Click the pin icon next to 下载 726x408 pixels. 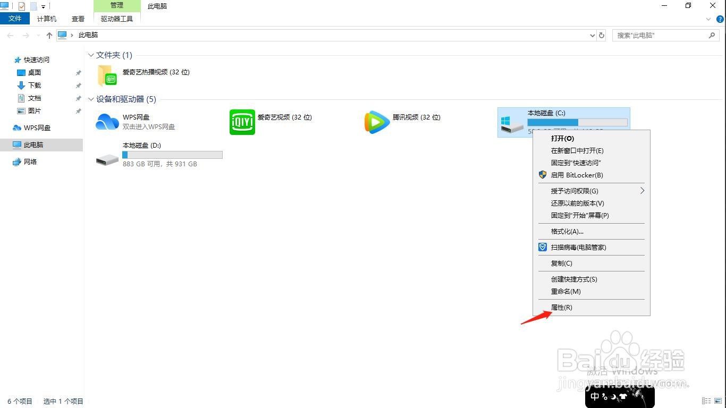coord(78,86)
